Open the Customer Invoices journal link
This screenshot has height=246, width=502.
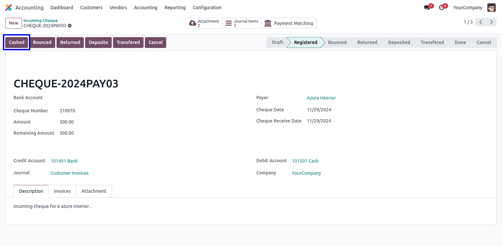coord(70,173)
